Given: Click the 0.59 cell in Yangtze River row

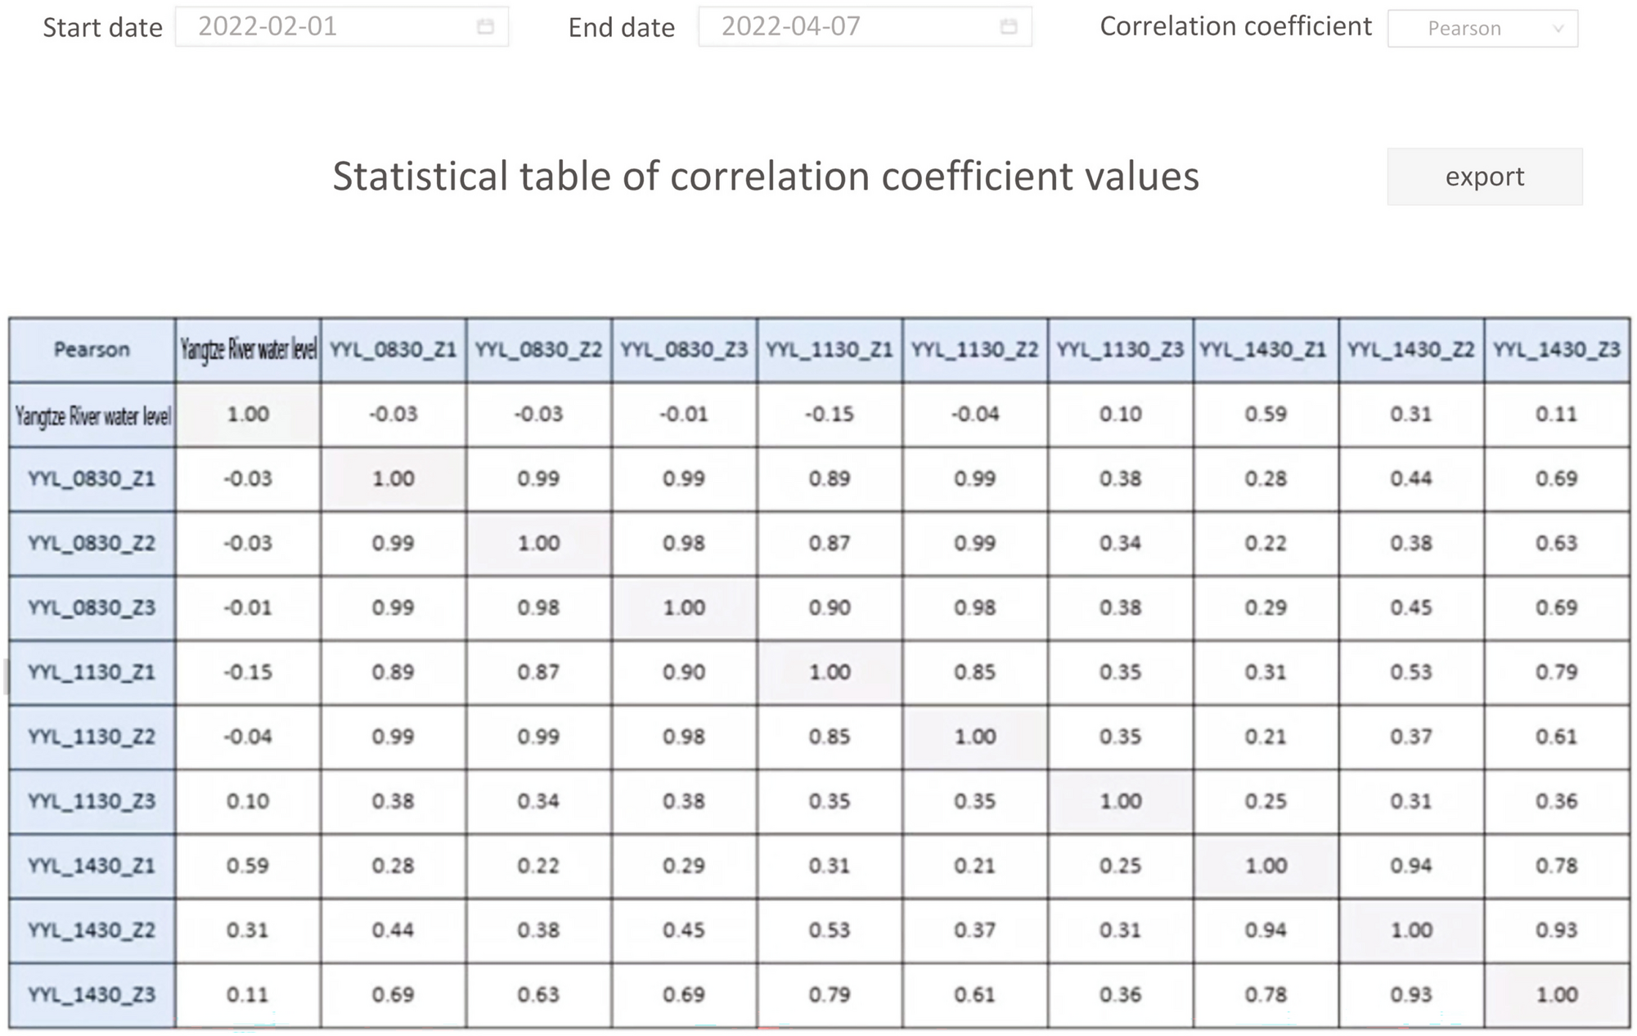Looking at the screenshot, I should click(x=1266, y=415).
